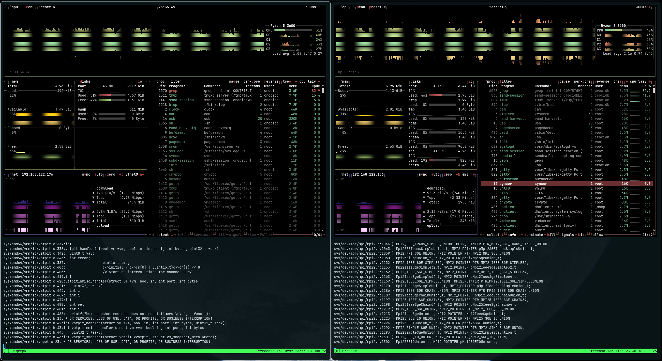Screen dimensions: 662x361
Task: Click the scroll-up arrow beside Cpu% in the right pane
Action: click(654, 86)
